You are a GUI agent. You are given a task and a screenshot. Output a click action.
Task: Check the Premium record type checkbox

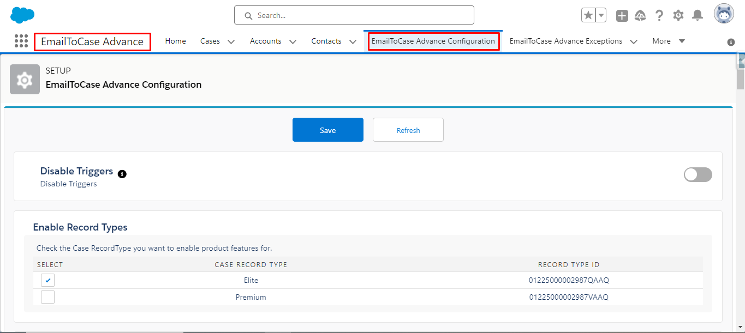pyautogui.click(x=48, y=297)
